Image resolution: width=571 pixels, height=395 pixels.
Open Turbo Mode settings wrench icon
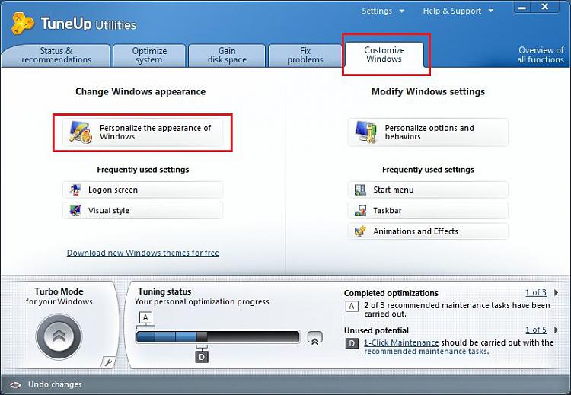pyautogui.click(x=108, y=362)
